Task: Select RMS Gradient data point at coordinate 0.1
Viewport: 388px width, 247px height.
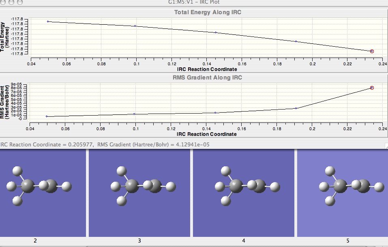Action: [134, 114]
